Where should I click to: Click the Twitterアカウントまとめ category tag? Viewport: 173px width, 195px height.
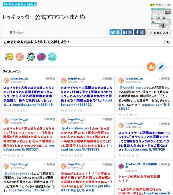tap(19, 4)
